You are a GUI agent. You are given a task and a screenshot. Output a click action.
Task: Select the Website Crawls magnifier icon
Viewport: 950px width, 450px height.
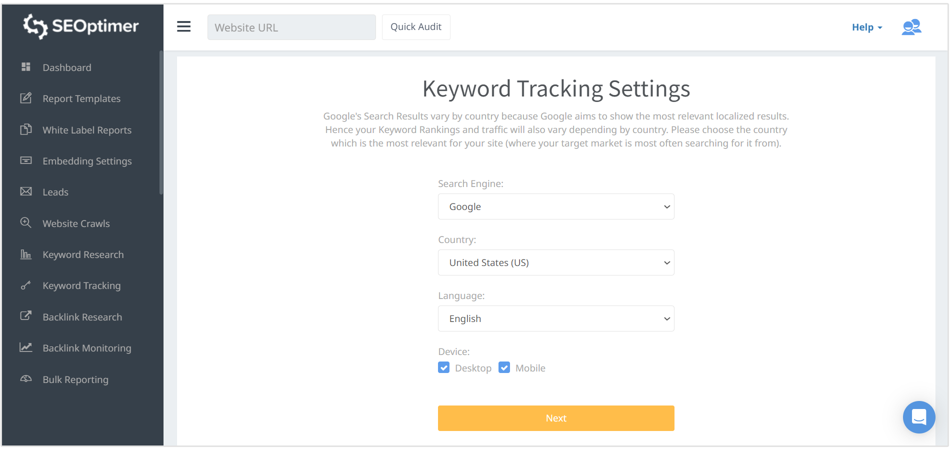coord(26,223)
